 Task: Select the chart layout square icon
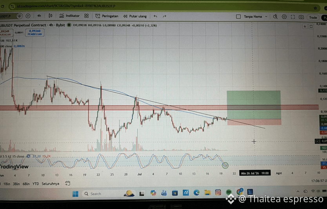point(238,16)
